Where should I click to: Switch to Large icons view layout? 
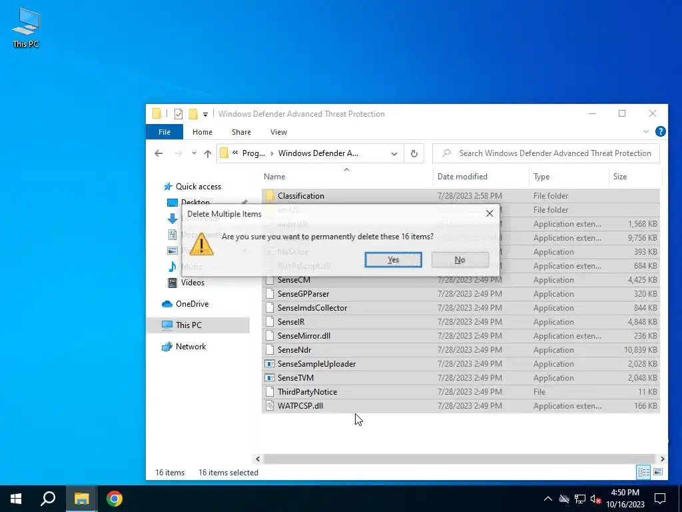[658, 472]
